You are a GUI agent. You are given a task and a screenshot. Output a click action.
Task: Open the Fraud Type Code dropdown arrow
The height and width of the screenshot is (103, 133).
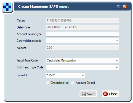click(117, 60)
